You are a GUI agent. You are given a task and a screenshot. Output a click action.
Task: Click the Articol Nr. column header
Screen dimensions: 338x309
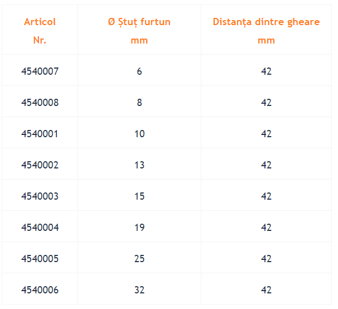pyautogui.click(x=40, y=31)
